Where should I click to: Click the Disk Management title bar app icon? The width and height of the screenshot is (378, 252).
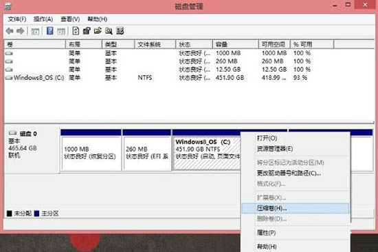pos(8,6)
